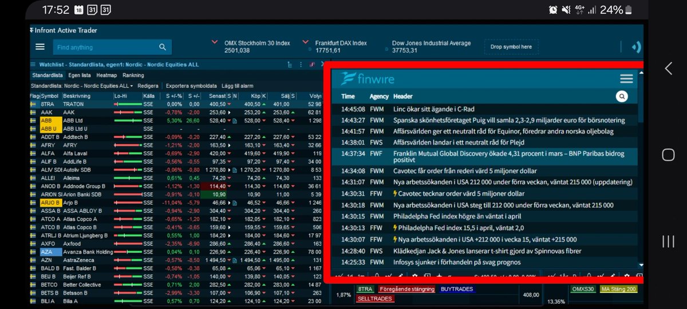The width and height of the screenshot is (687, 309).
Task: Tap the Android home button
Action: pyautogui.click(x=668, y=154)
